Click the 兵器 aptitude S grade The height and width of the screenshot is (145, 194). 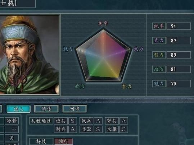click(98, 129)
